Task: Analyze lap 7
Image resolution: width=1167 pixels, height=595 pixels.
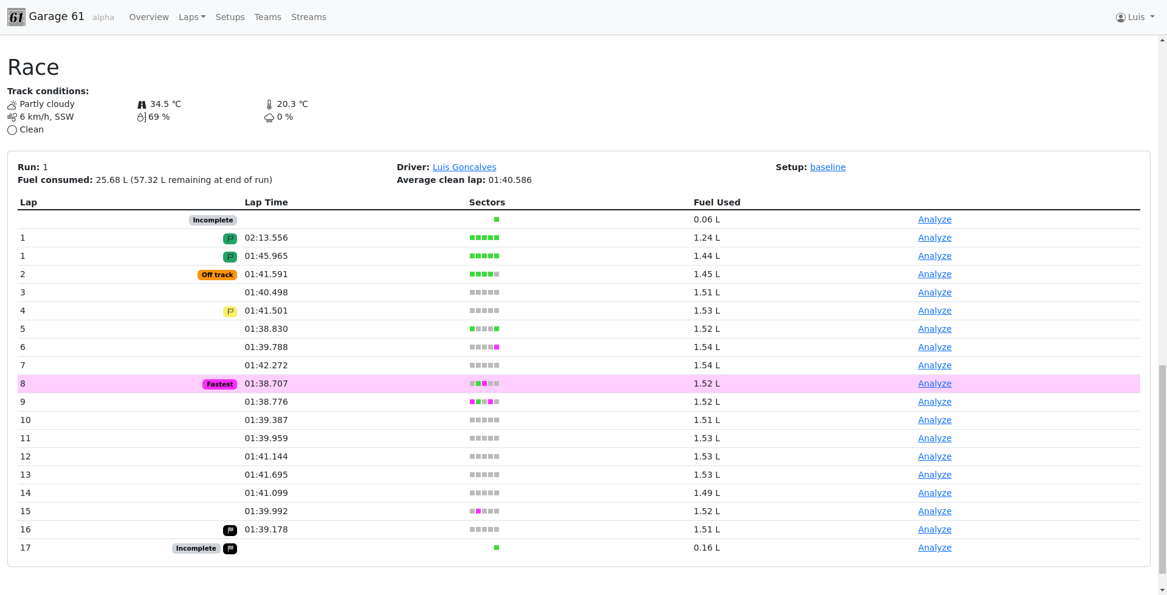Action: tap(935, 365)
